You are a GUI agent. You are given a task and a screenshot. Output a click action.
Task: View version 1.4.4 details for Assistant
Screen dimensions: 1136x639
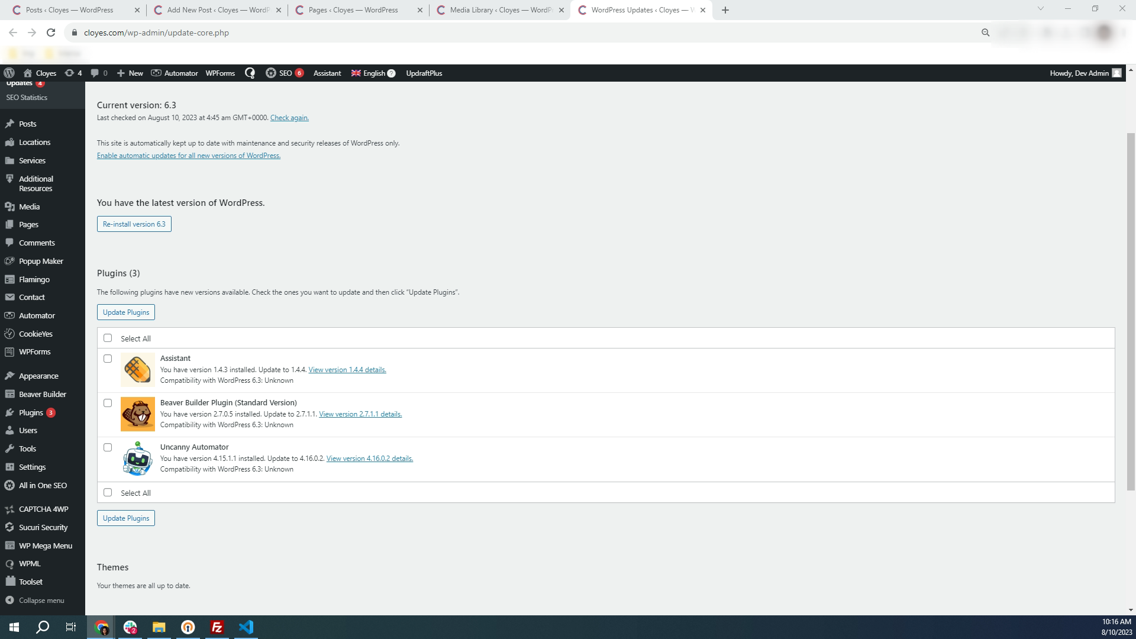click(347, 370)
